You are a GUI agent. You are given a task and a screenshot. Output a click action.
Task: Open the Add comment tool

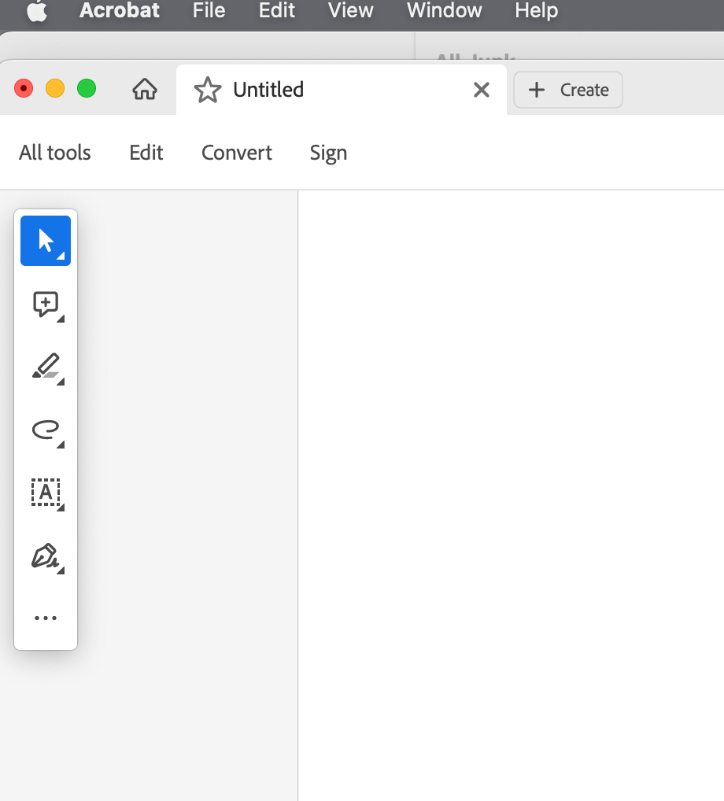coord(45,303)
